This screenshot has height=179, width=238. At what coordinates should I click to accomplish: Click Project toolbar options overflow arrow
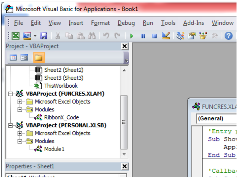pyautogui.click(x=126, y=61)
